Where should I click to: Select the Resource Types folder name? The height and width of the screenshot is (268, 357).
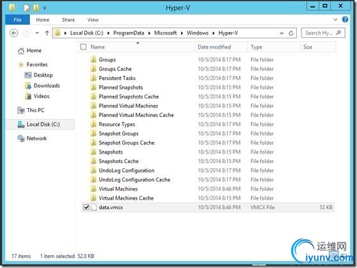point(117,124)
